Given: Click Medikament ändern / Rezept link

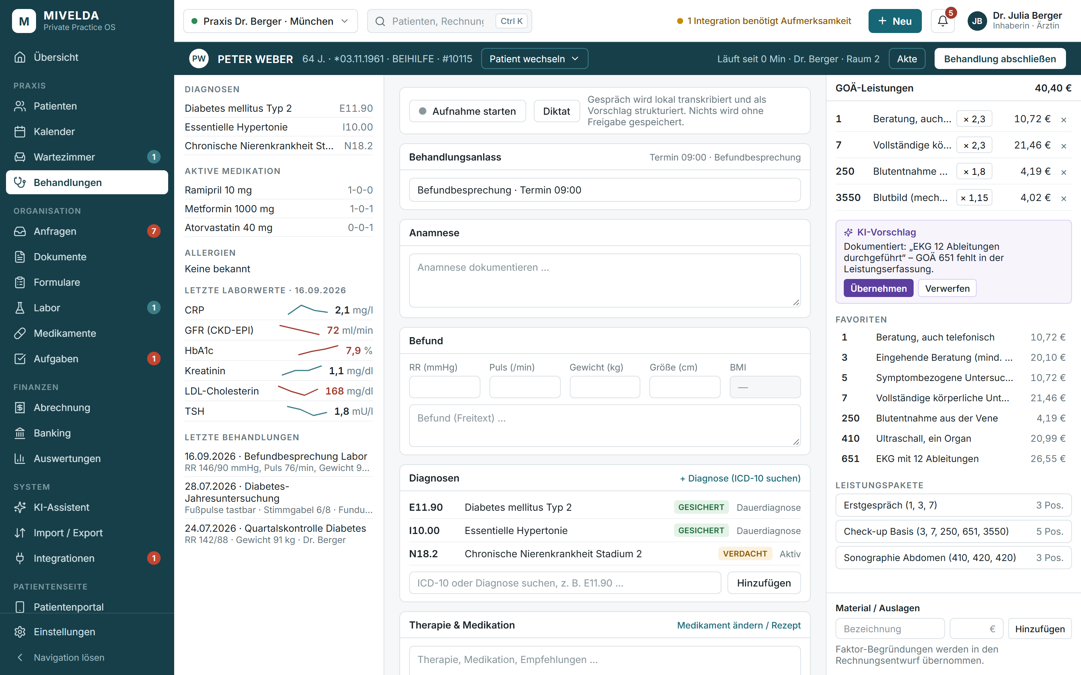Looking at the screenshot, I should tap(739, 625).
